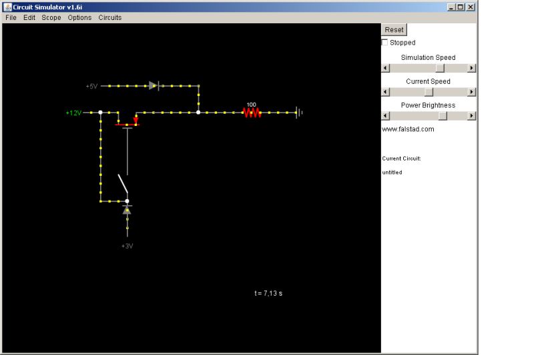Click the 'untitled' circuit name text
This screenshot has width=534, height=355.
click(392, 173)
